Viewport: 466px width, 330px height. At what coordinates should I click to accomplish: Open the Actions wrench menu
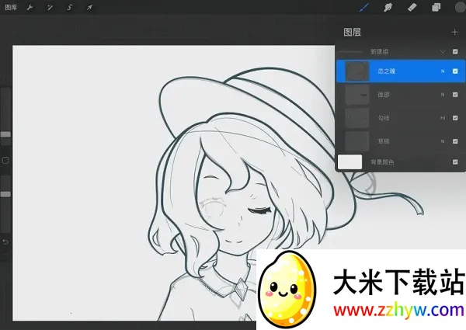30,8
